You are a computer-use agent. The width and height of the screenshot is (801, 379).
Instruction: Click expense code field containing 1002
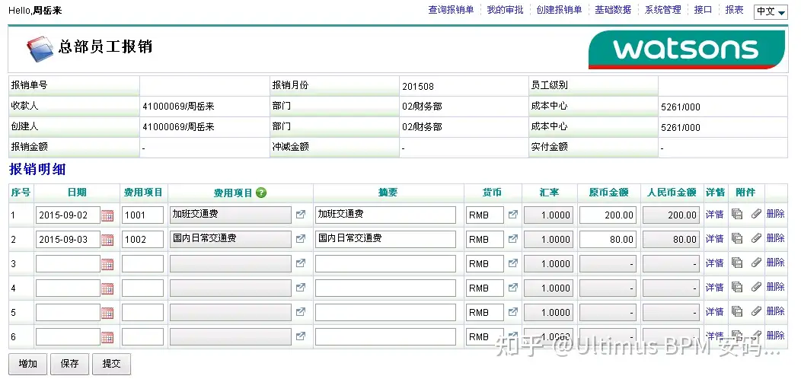[x=142, y=239]
